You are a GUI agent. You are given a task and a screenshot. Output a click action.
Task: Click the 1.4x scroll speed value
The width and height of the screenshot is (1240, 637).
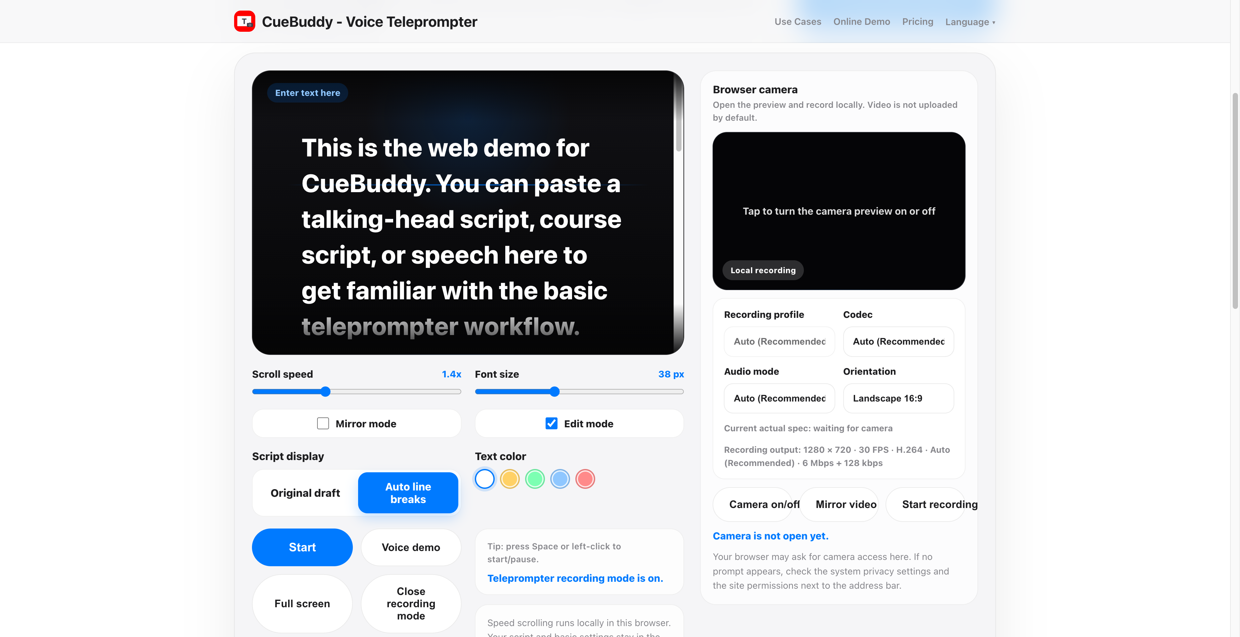(x=451, y=374)
